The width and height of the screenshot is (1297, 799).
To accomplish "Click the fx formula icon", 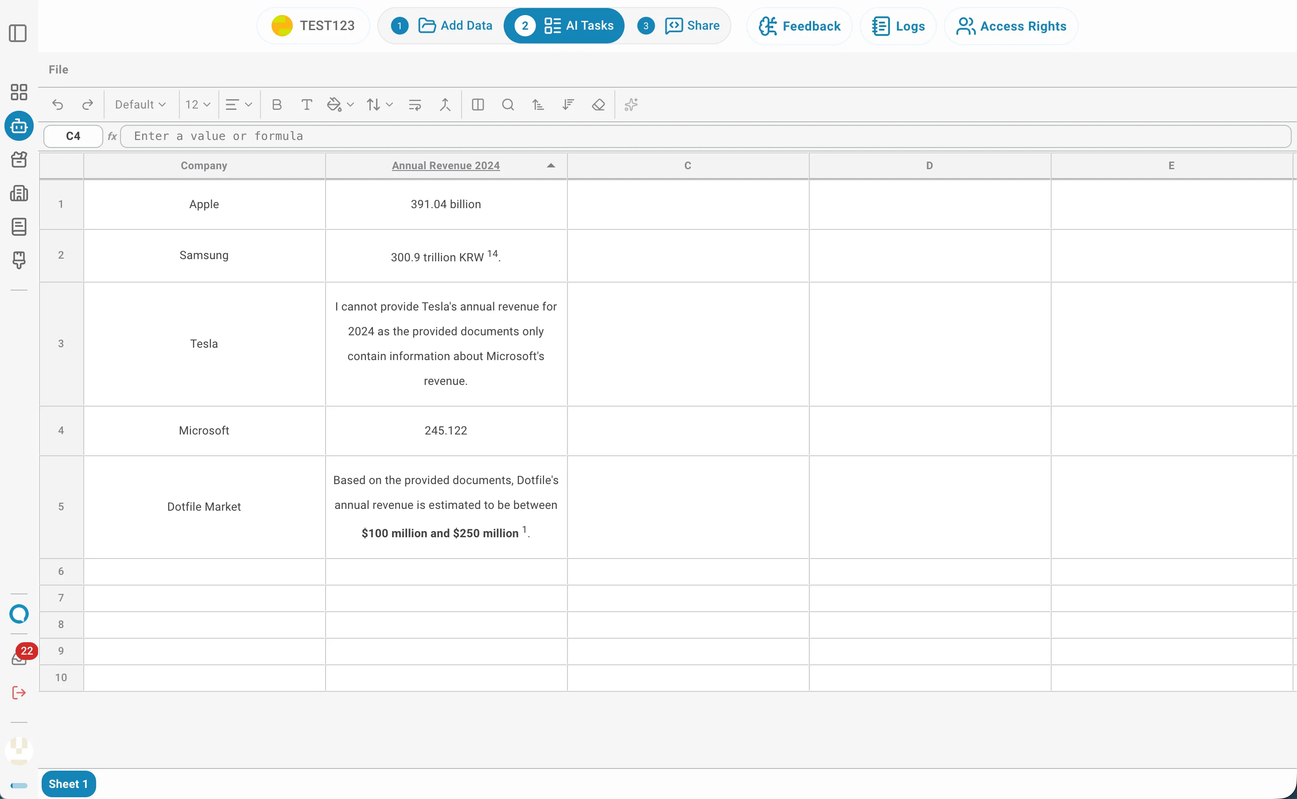I will [112, 136].
